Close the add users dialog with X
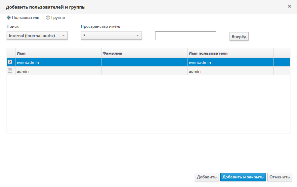297x187 pixels. coord(289,6)
